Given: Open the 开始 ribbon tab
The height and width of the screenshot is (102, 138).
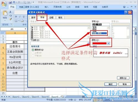Looking at the screenshot, I should pyautogui.click(x=12, y=7).
